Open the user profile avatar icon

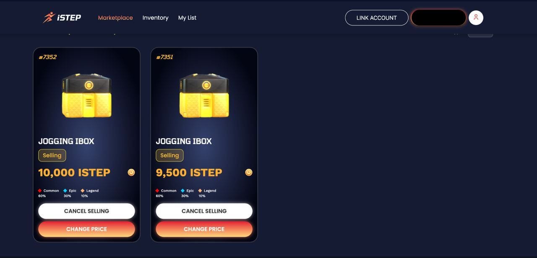pyautogui.click(x=476, y=18)
